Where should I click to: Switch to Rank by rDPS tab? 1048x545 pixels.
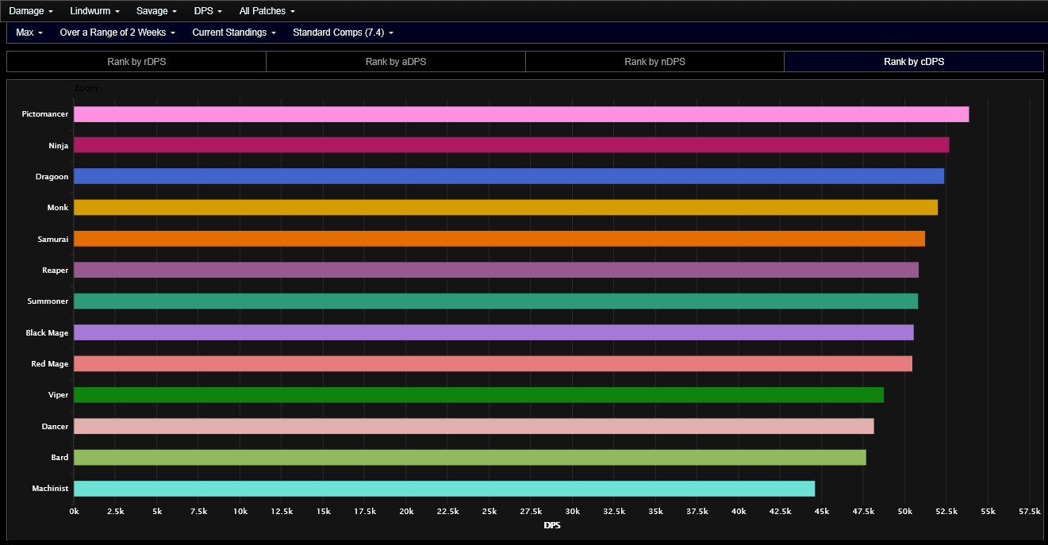136,61
